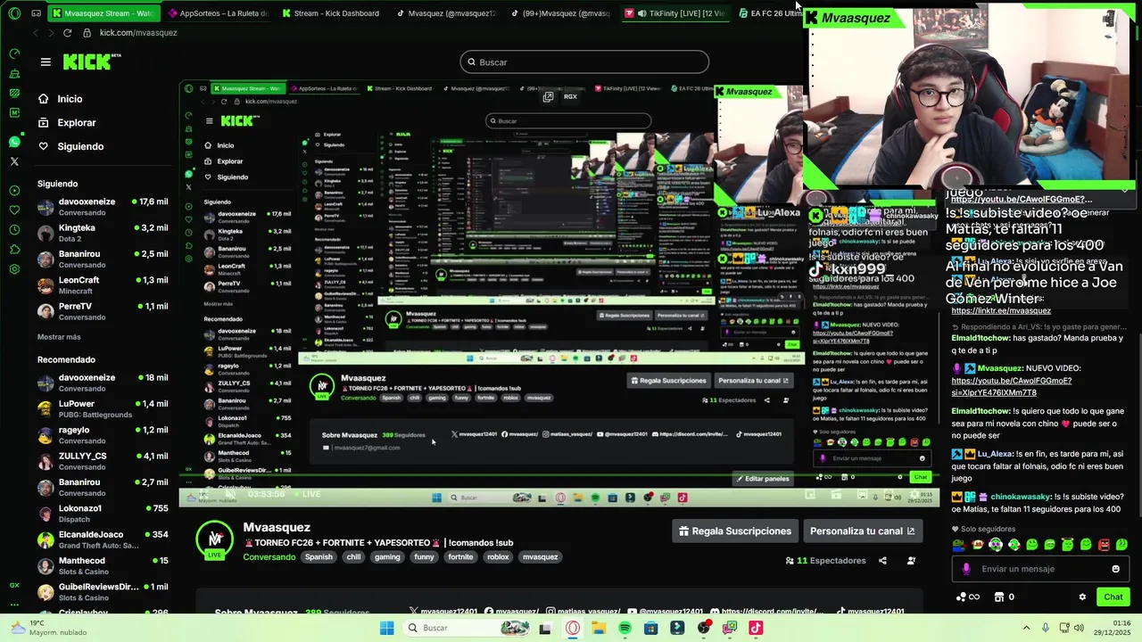Image resolution: width=1142 pixels, height=642 pixels.
Task: Select the roblox tag
Action: (x=498, y=557)
